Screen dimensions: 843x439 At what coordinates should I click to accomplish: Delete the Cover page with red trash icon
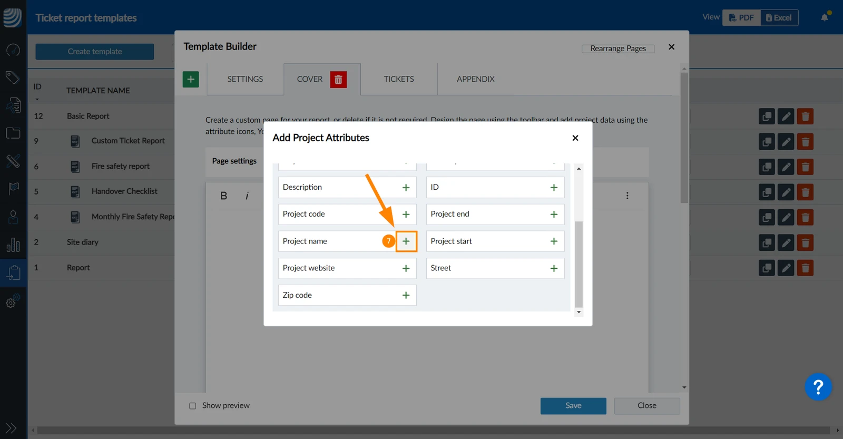click(338, 80)
